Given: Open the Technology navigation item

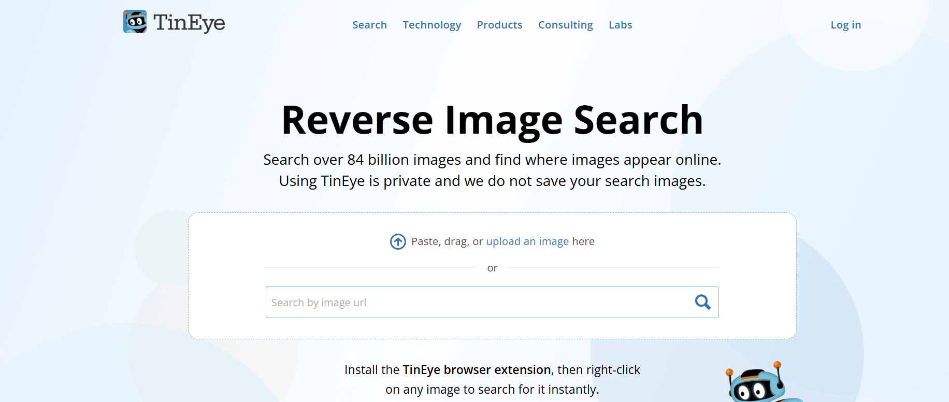Looking at the screenshot, I should coord(432,25).
